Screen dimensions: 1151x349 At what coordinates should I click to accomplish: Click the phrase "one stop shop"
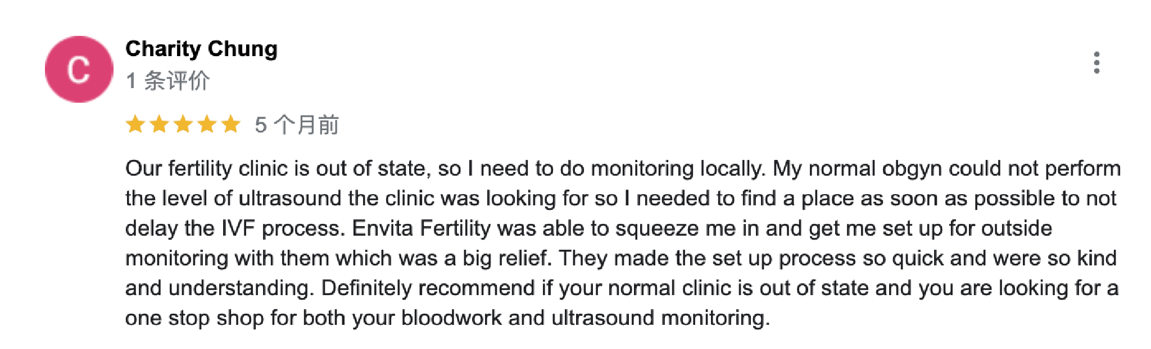click(194, 318)
